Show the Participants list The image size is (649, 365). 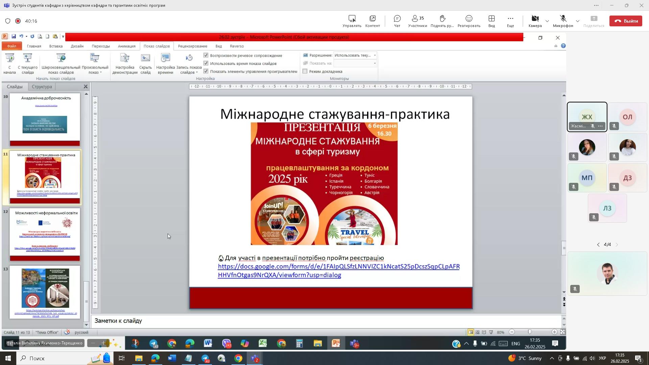point(417,21)
